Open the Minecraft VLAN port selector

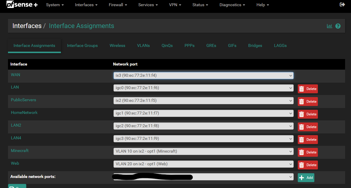tap(203, 151)
